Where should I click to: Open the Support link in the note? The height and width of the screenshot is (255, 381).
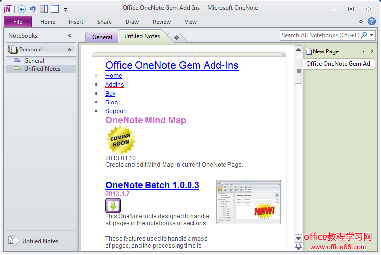(x=116, y=111)
